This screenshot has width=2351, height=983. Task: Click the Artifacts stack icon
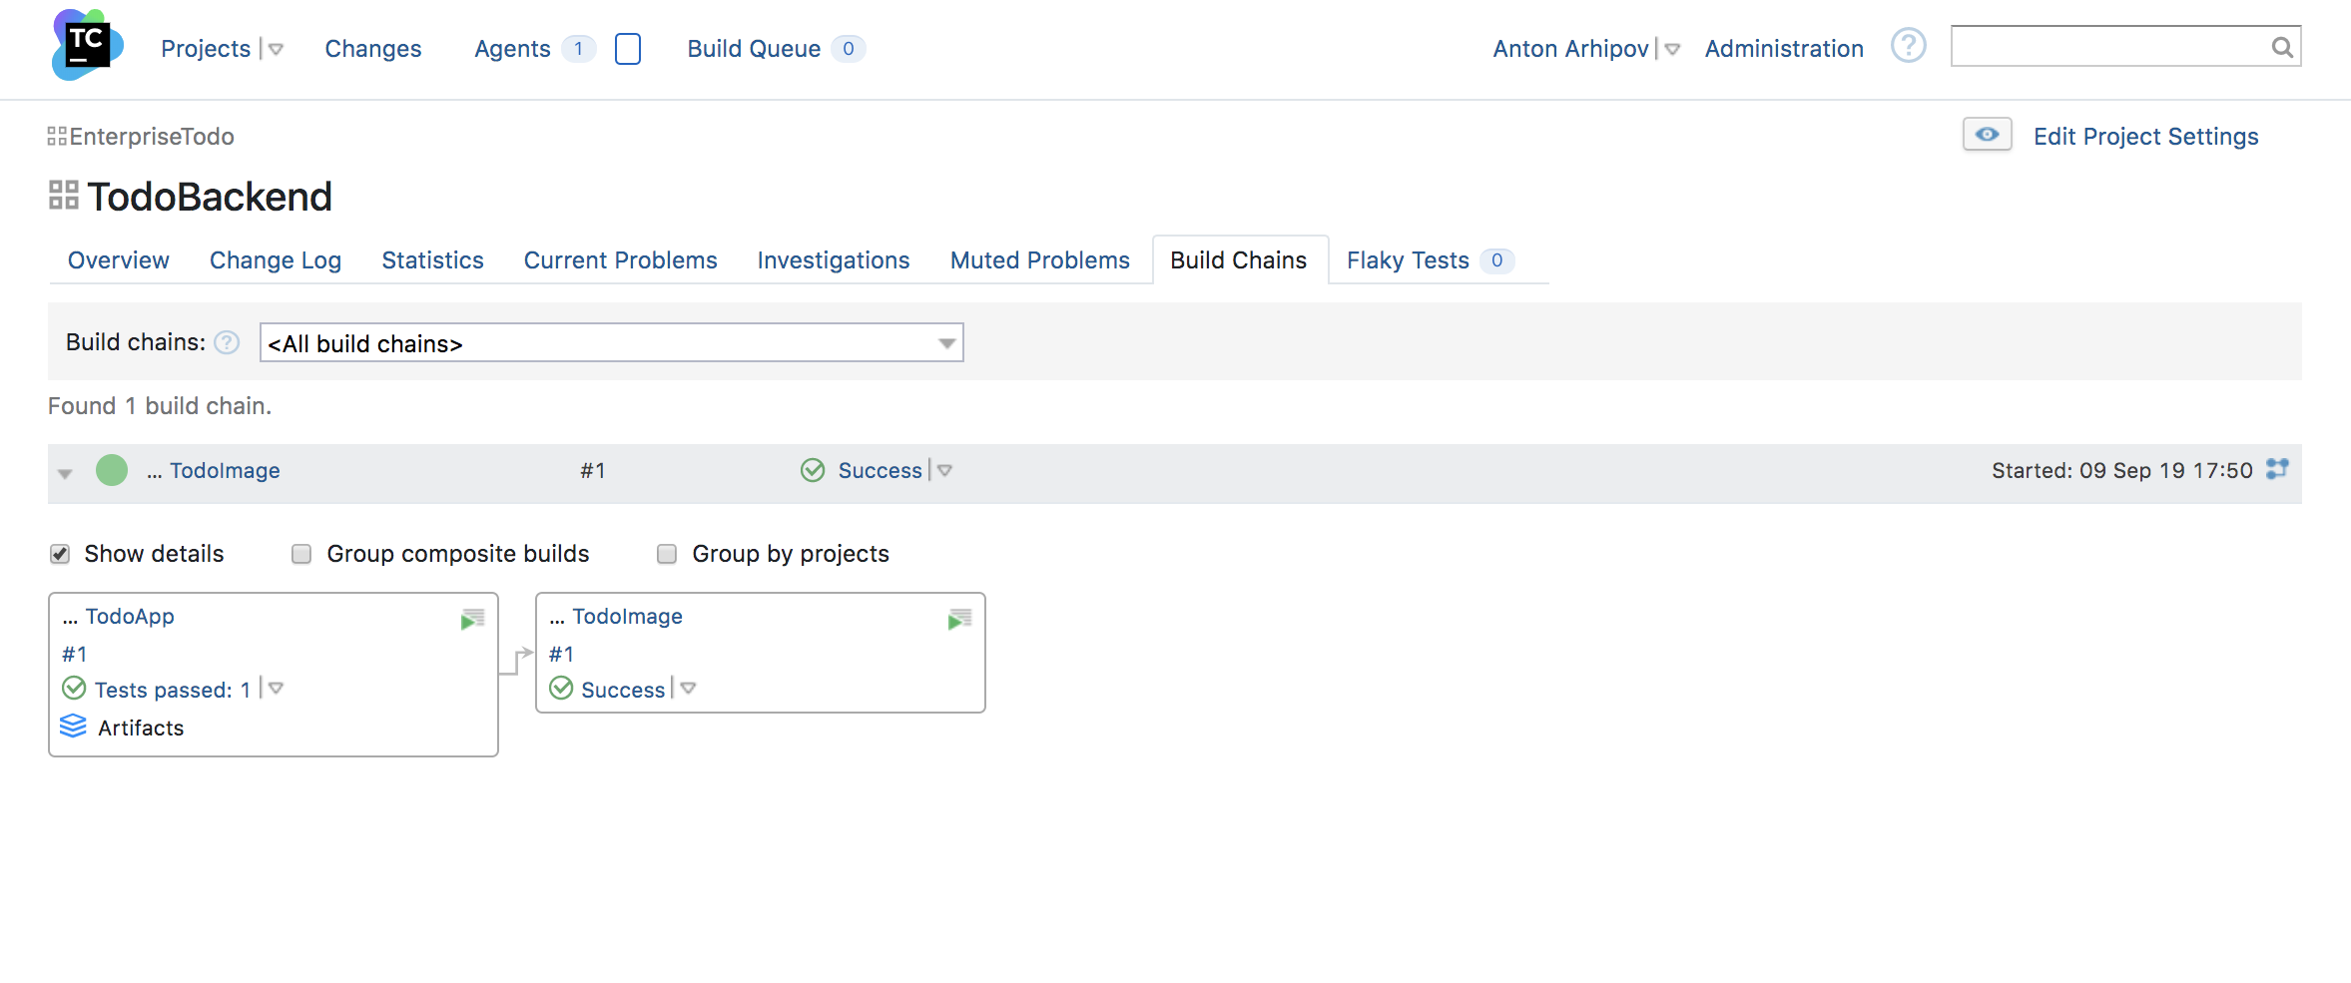(x=73, y=727)
